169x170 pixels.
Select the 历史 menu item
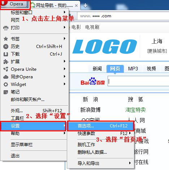[34, 47]
